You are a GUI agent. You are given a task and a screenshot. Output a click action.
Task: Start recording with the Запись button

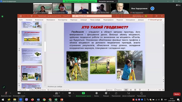[96, 94]
